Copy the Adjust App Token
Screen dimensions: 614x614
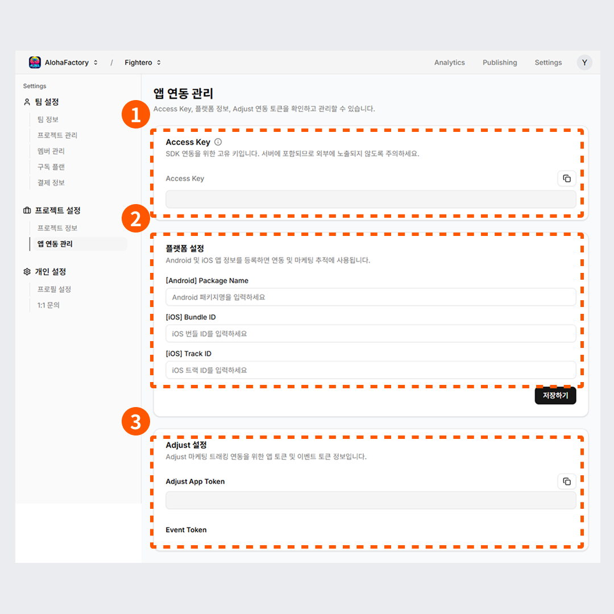[x=567, y=482]
